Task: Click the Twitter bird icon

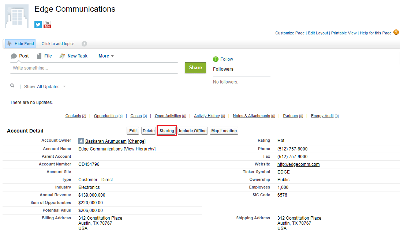Action: tap(38, 25)
